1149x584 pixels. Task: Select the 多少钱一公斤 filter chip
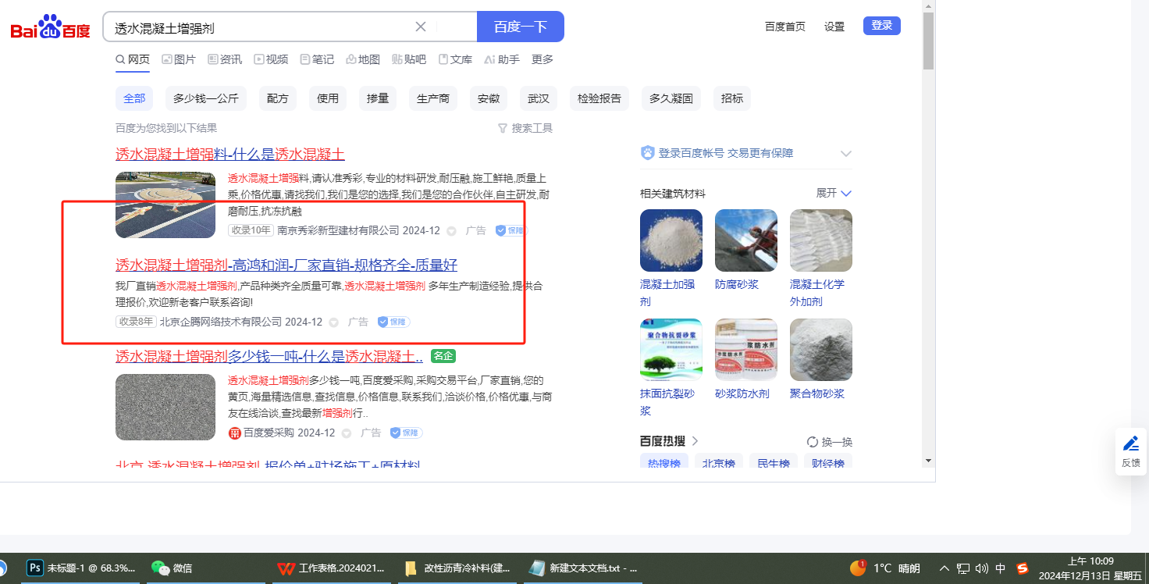206,98
